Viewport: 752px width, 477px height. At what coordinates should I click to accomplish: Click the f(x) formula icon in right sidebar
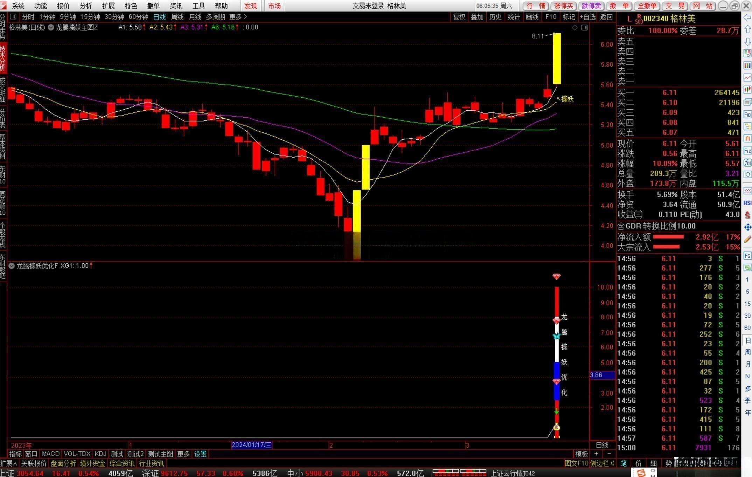click(x=747, y=163)
